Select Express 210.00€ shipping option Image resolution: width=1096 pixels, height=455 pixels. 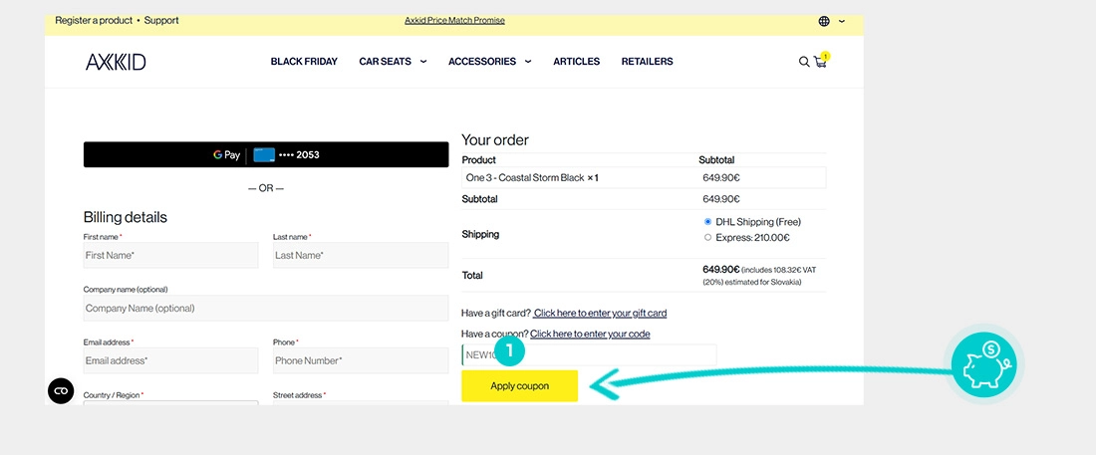708,238
